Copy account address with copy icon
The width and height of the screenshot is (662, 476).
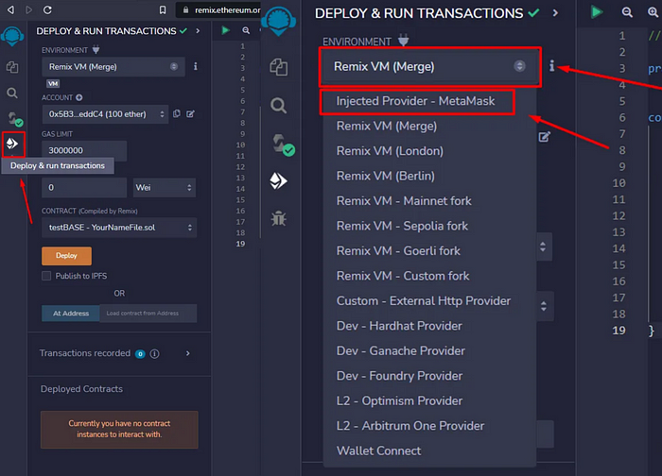(177, 114)
